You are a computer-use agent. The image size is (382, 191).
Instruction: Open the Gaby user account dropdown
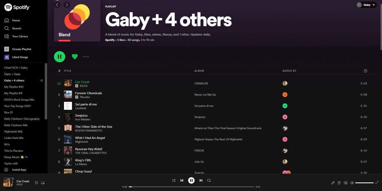point(366,5)
